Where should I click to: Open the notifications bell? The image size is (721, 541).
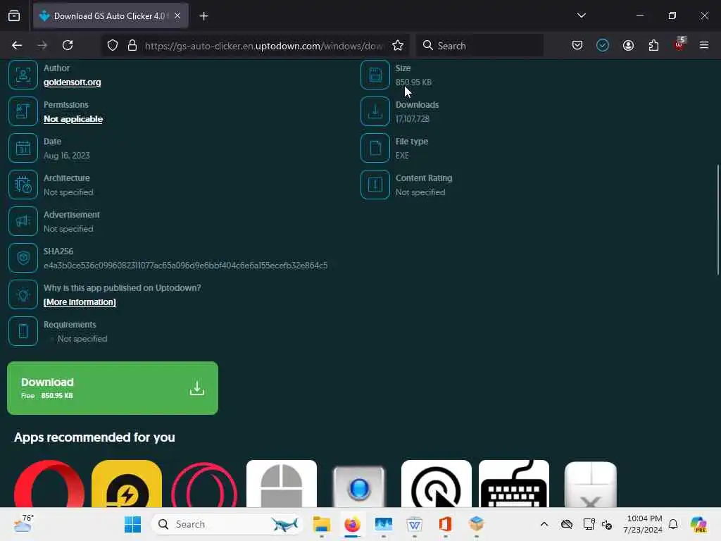(x=673, y=524)
